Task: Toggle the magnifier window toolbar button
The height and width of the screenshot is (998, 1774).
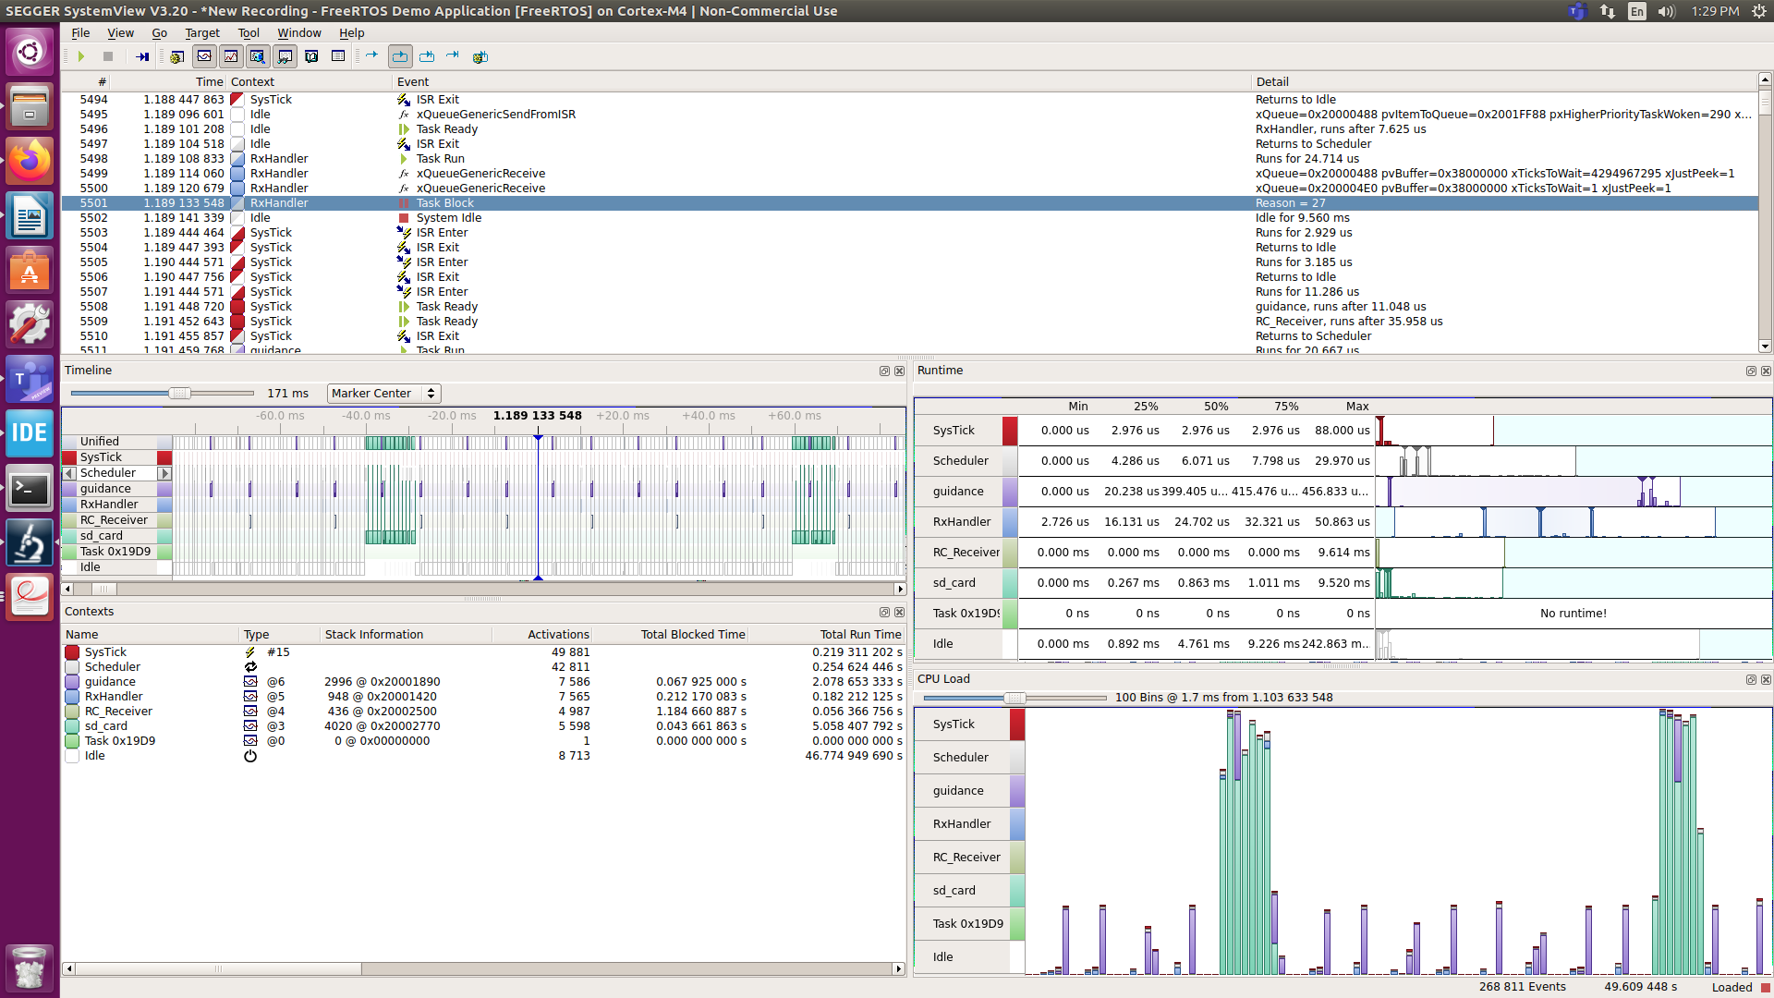Action: (x=258, y=56)
